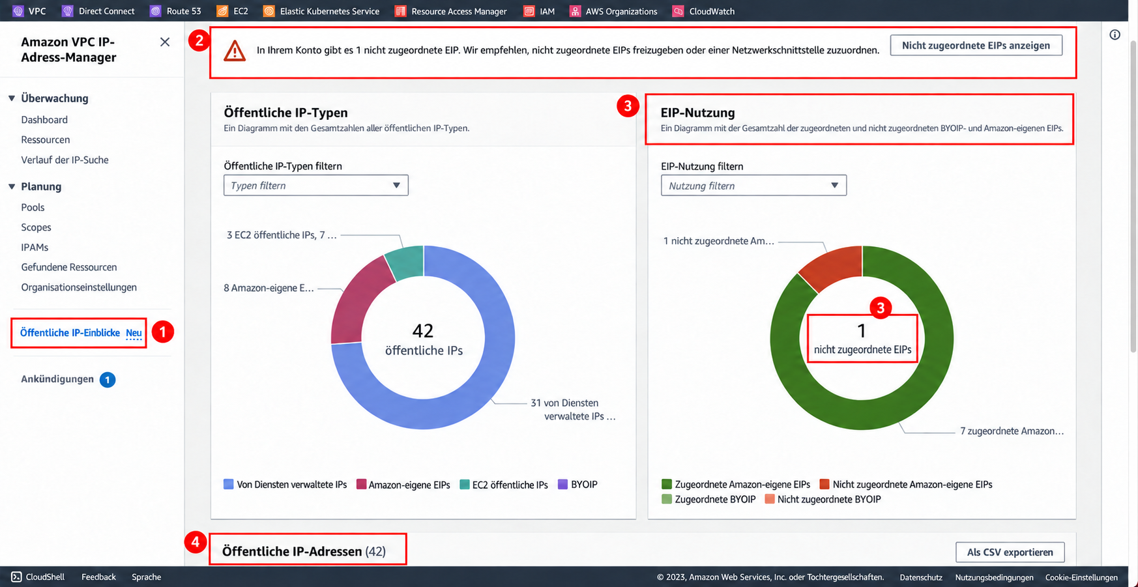Open the Direct Connect shortcut icon
Viewport: 1138px width, 587px height.
(68, 11)
